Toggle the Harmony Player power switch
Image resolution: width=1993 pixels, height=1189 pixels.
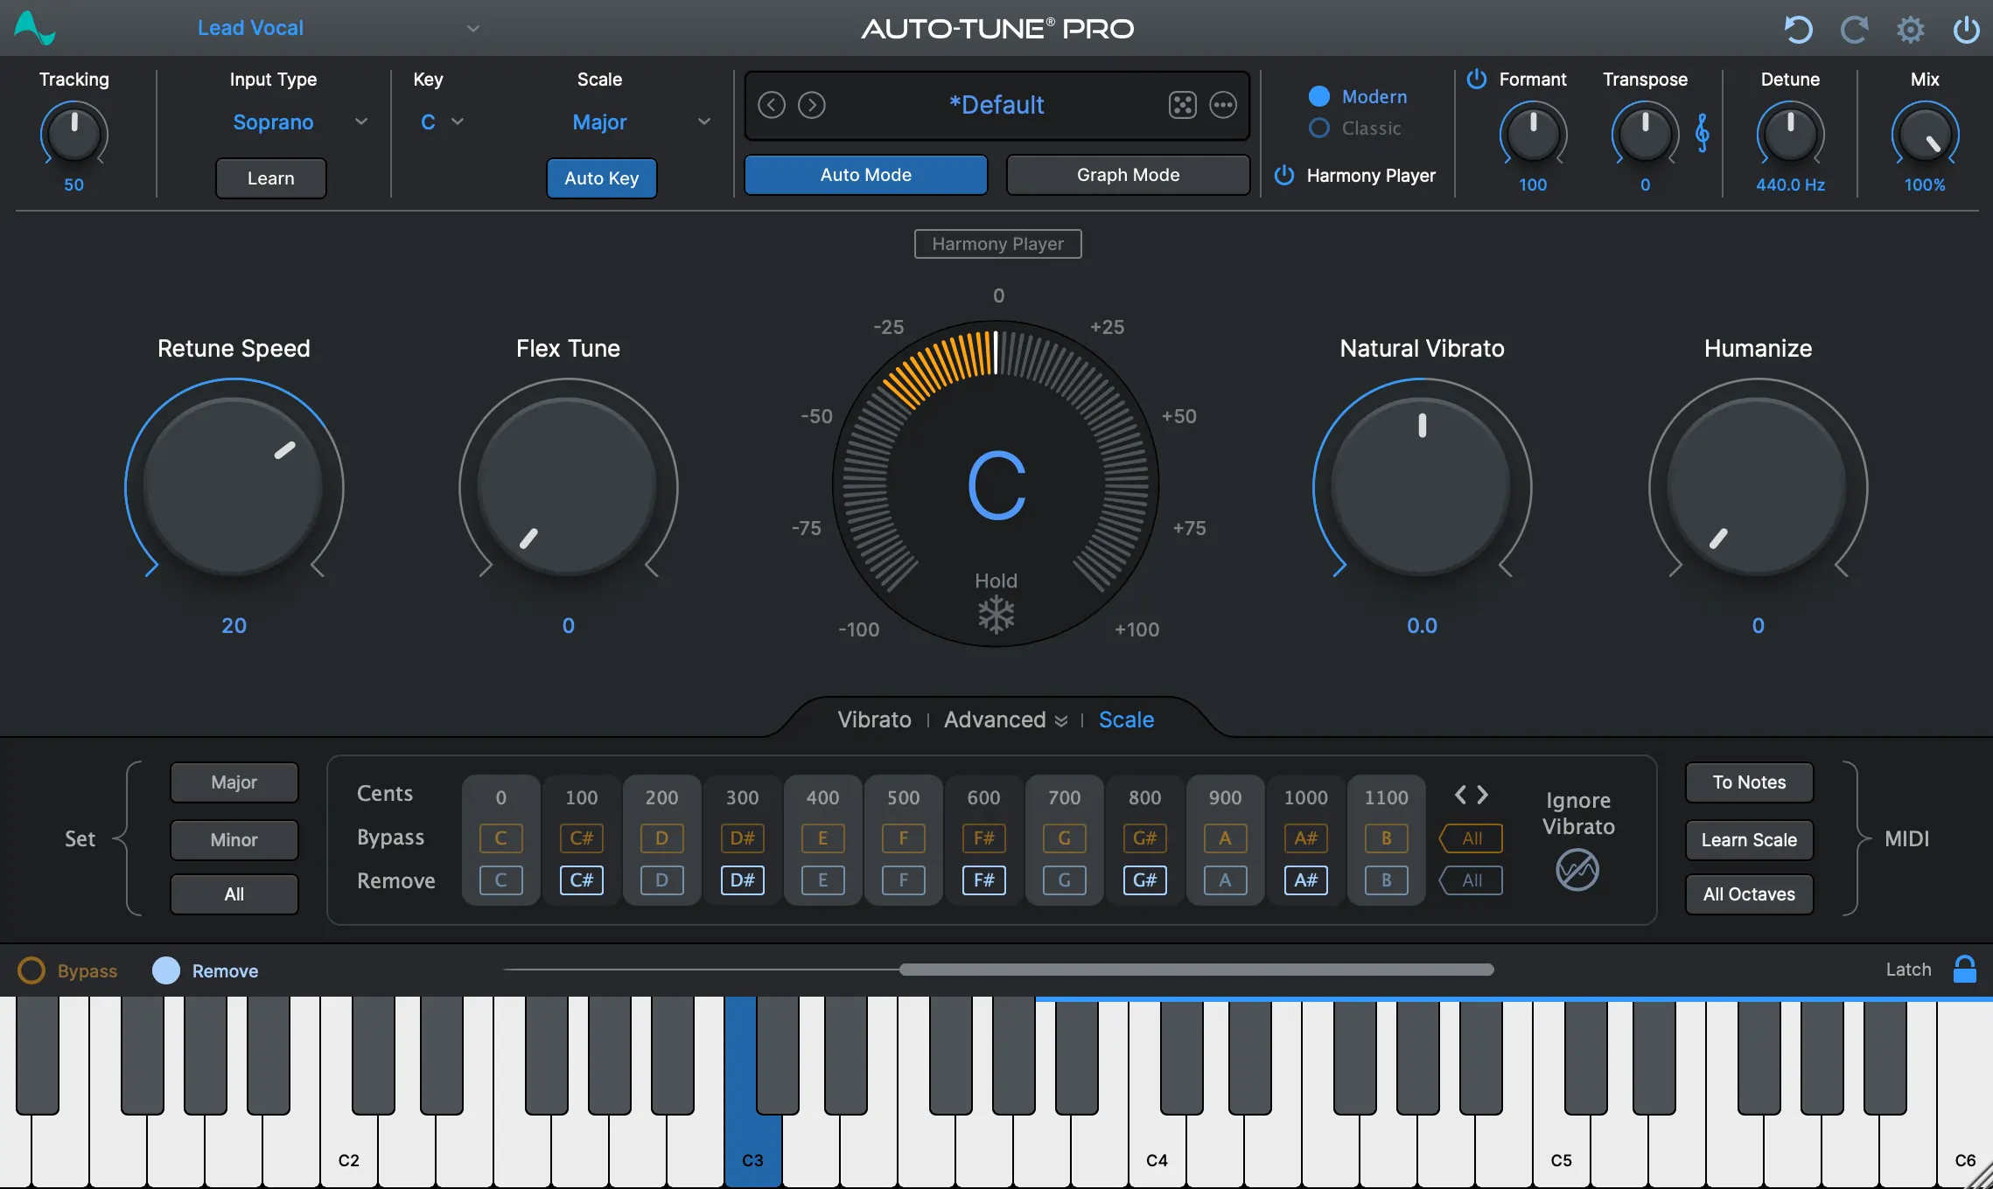click(x=1283, y=175)
